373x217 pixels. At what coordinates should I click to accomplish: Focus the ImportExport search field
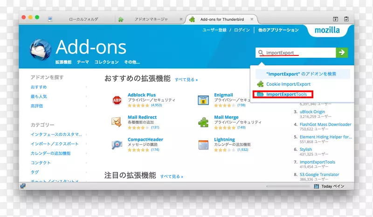tap(296, 53)
